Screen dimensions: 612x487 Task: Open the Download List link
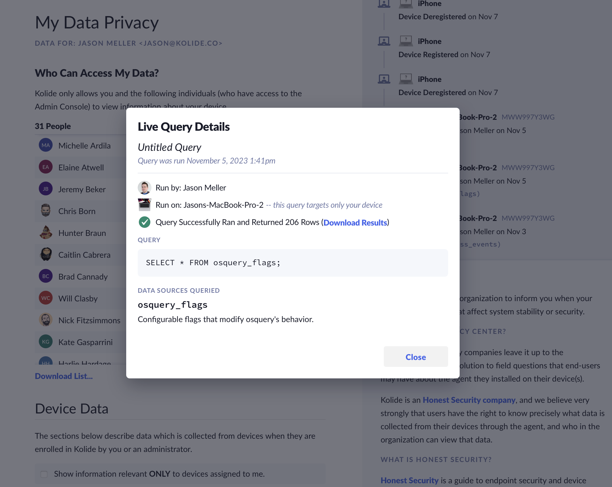coord(64,376)
